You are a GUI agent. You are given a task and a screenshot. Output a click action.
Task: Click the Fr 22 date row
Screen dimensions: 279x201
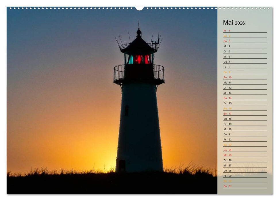(227, 139)
